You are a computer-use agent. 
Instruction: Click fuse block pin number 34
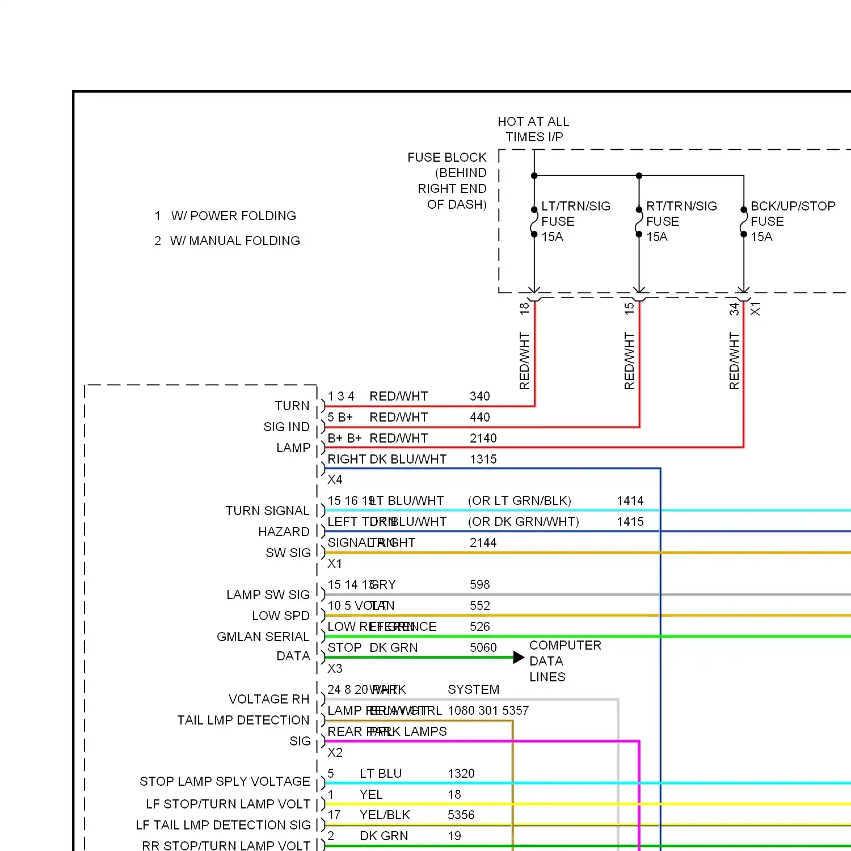[x=734, y=309]
